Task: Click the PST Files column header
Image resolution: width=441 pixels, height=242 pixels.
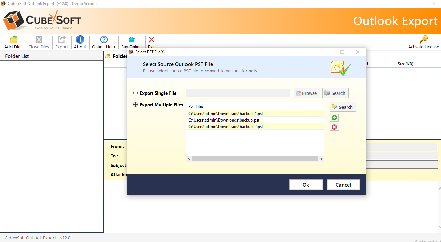Action: pyautogui.click(x=255, y=106)
